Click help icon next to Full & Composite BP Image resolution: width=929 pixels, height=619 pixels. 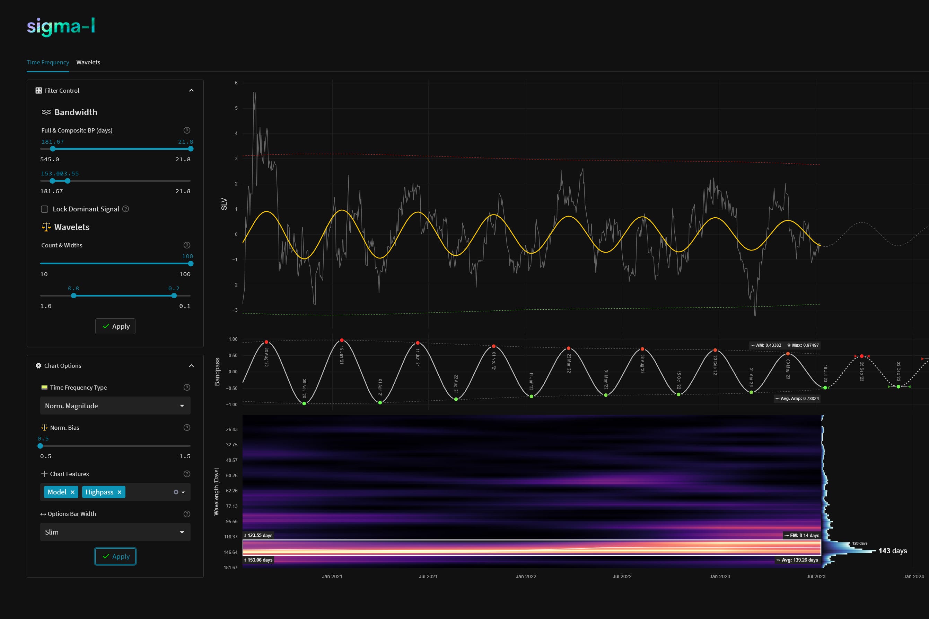pos(187,130)
